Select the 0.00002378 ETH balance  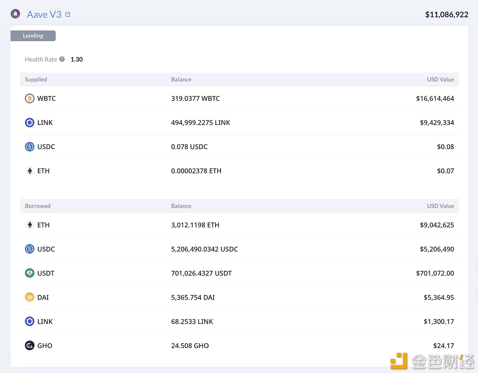coord(196,171)
